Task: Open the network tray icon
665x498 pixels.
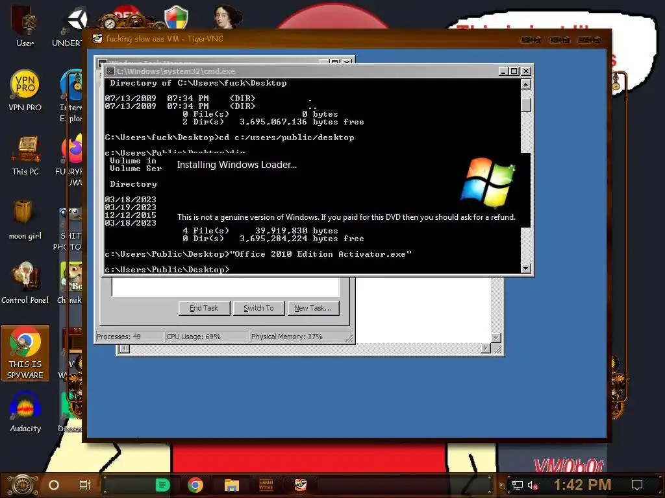Action: tap(518, 486)
